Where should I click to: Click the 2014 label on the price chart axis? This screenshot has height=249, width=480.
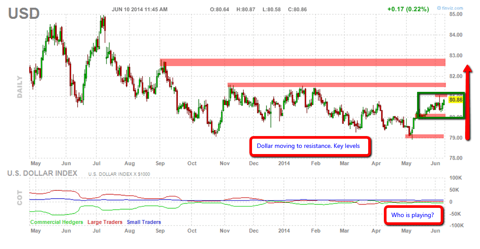[285, 163]
